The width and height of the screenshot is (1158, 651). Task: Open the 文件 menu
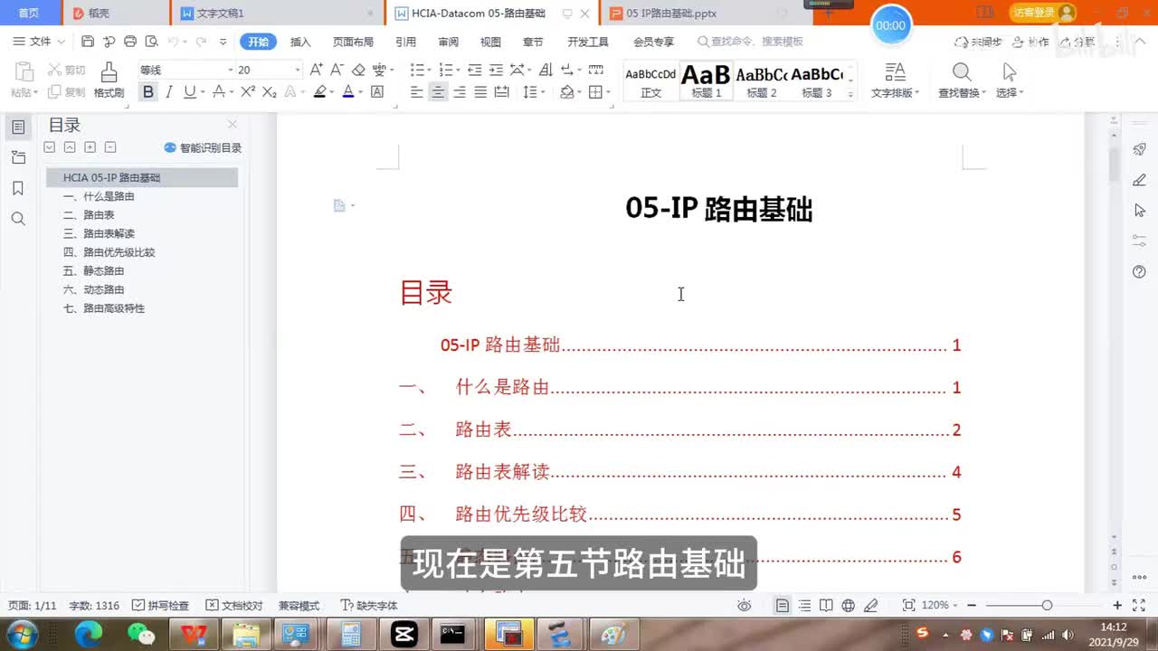point(39,42)
